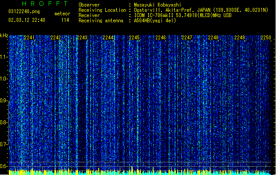Select the observer name Masayuki Kobayashi
This screenshot has height=175, width=276.
pos(158,5)
